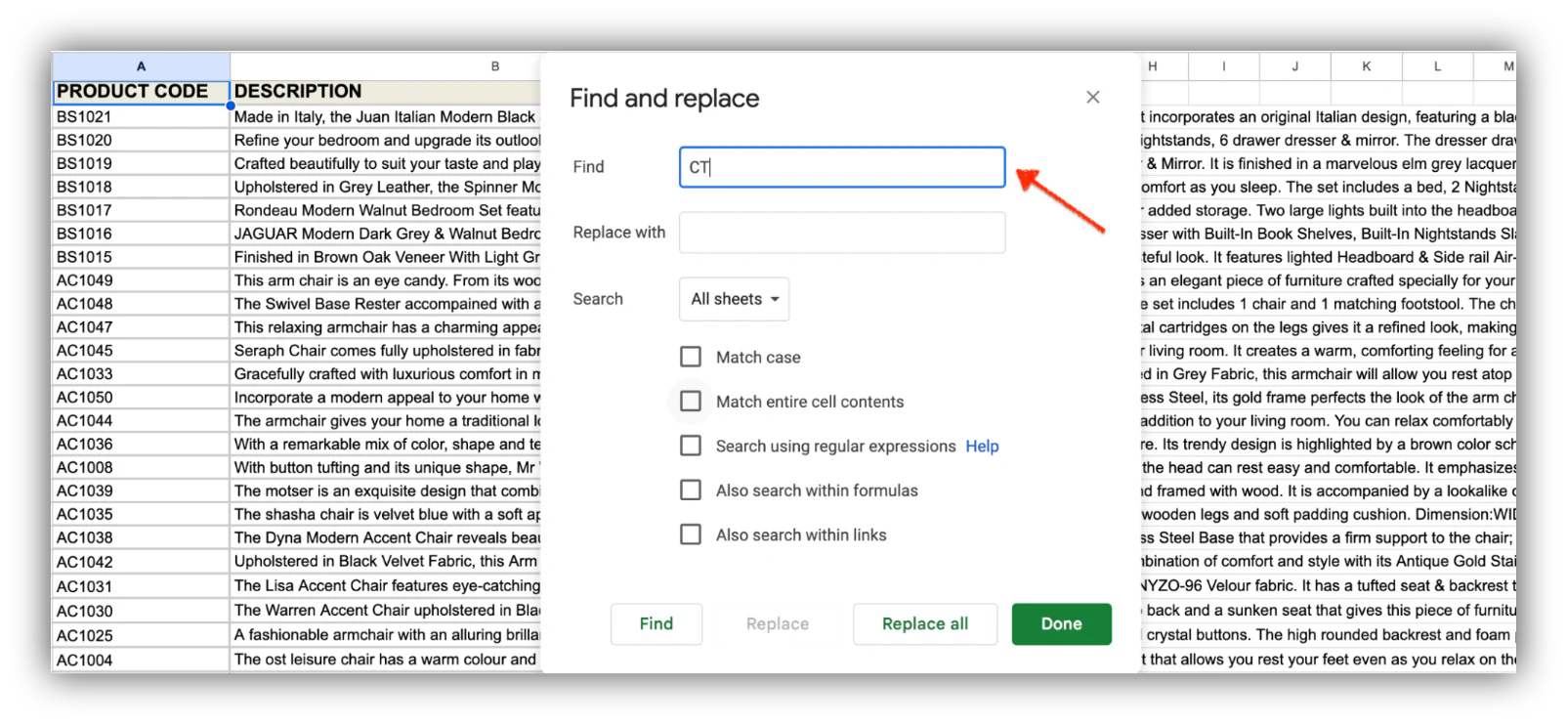
Task: Select column B header
Action: click(x=386, y=65)
